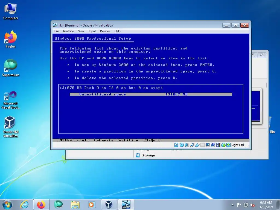Select the Microsoft Visual Studio desktop shortcut
The width and height of the screenshot is (280, 210).
pos(11,100)
